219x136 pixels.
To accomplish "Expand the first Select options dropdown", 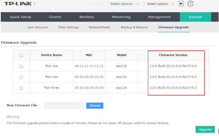I will (x=124, y=4).
